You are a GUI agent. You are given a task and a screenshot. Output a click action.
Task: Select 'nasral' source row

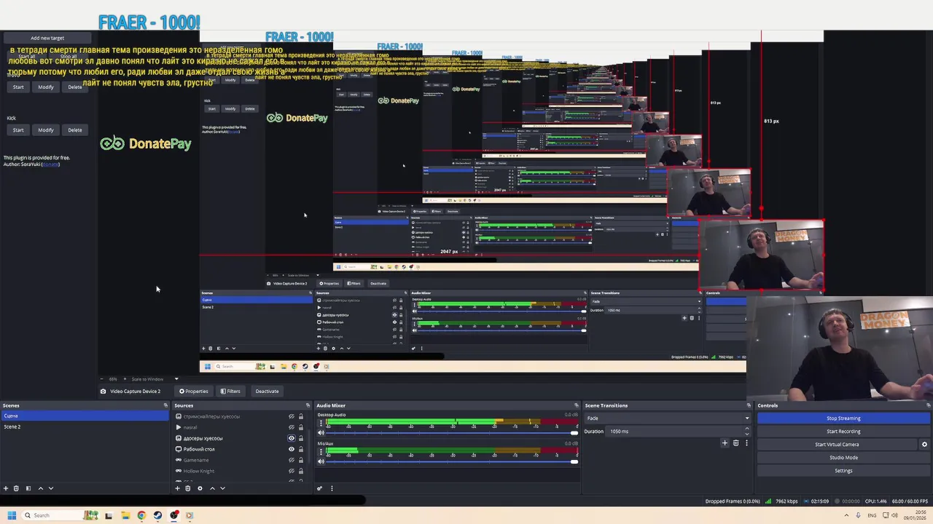[240, 427]
